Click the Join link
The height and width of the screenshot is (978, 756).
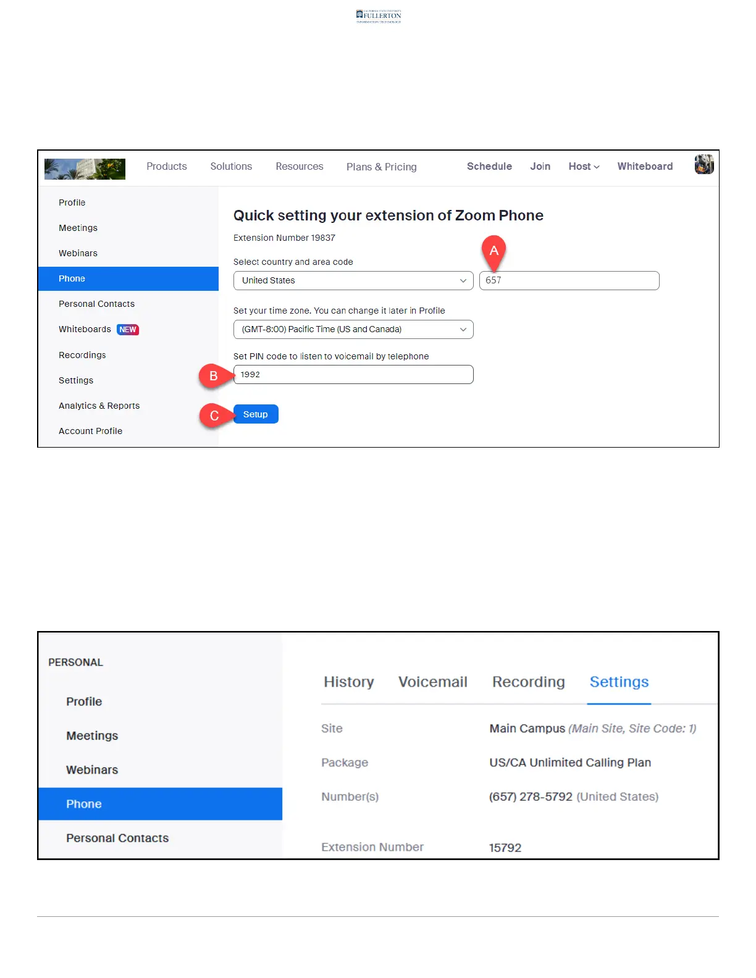click(540, 167)
